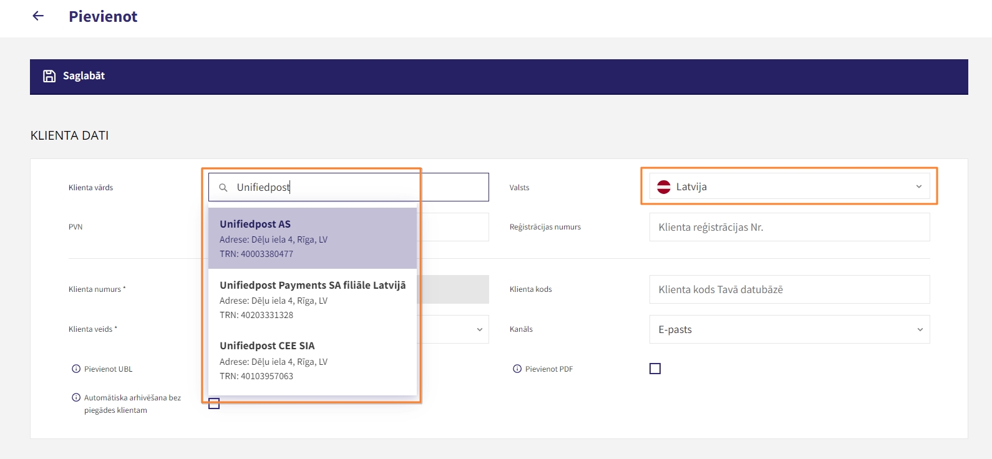Viewport: 992px width, 459px height.
Task: Click the Klienta kods label
Action: tap(531, 289)
